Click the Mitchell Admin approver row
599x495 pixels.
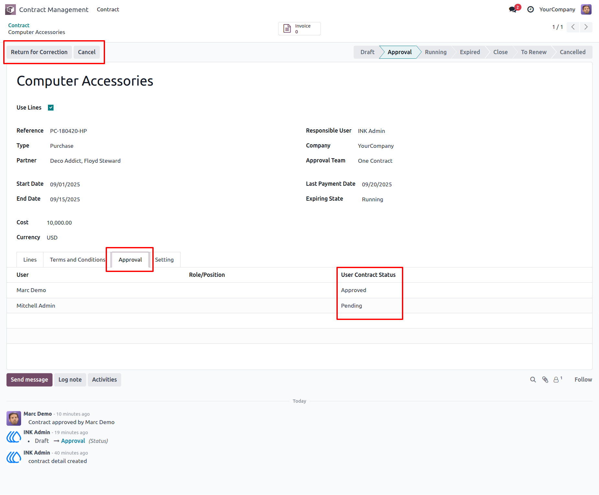click(x=299, y=306)
